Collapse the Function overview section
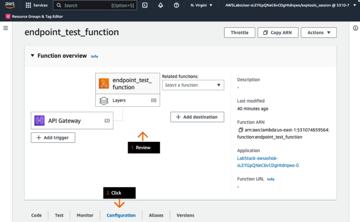Viewport: 360px width, 222px height. click(32, 55)
